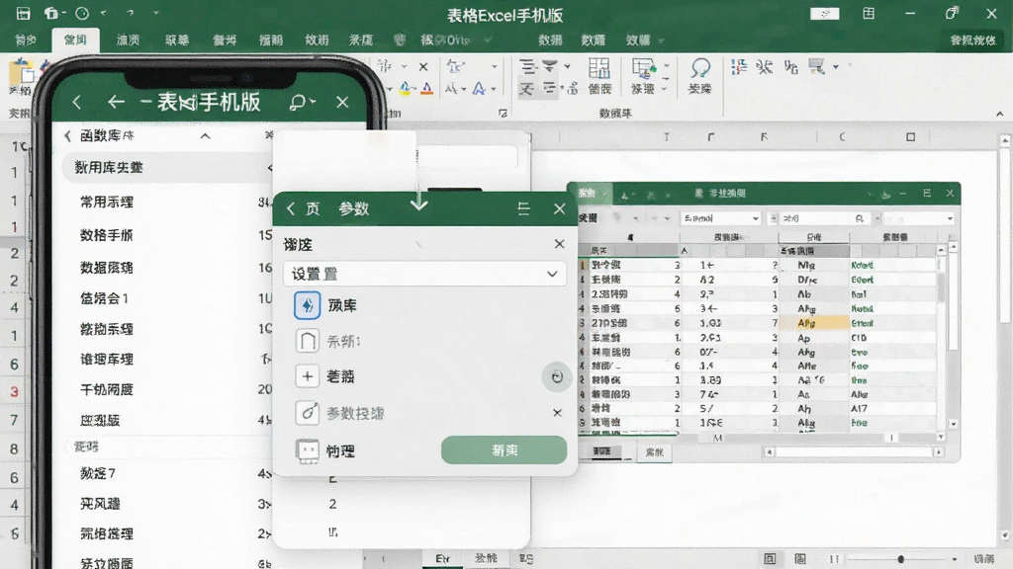The height and width of the screenshot is (569, 1013).
Task: Select the robot face icon option
Action: [308, 450]
